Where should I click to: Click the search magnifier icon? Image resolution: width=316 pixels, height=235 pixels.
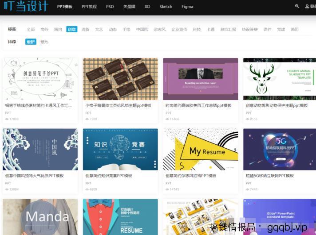click(x=297, y=7)
